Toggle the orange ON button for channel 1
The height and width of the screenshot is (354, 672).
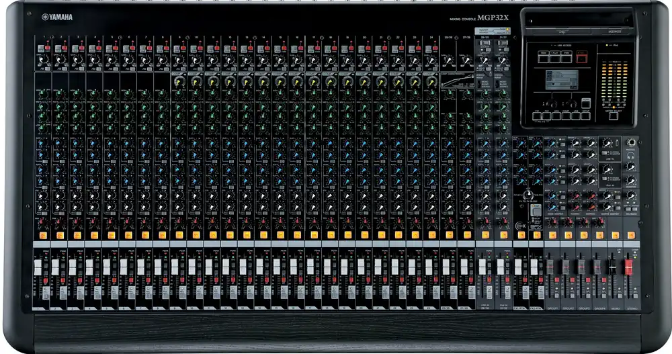coord(43,235)
